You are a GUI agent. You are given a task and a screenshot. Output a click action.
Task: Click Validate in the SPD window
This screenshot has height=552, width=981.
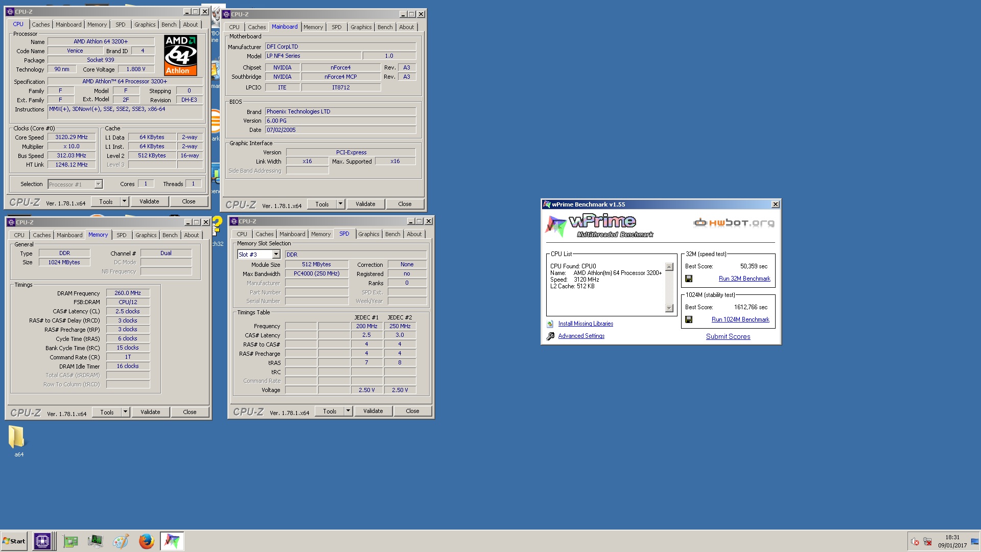pos(373,411)
